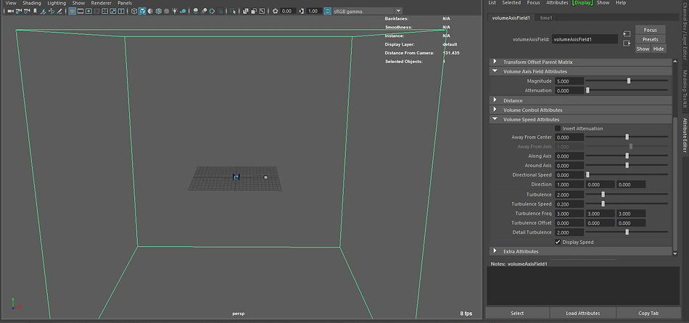
Task: Click the X-Ray Active Components icon
Action: tap(254, 11)
